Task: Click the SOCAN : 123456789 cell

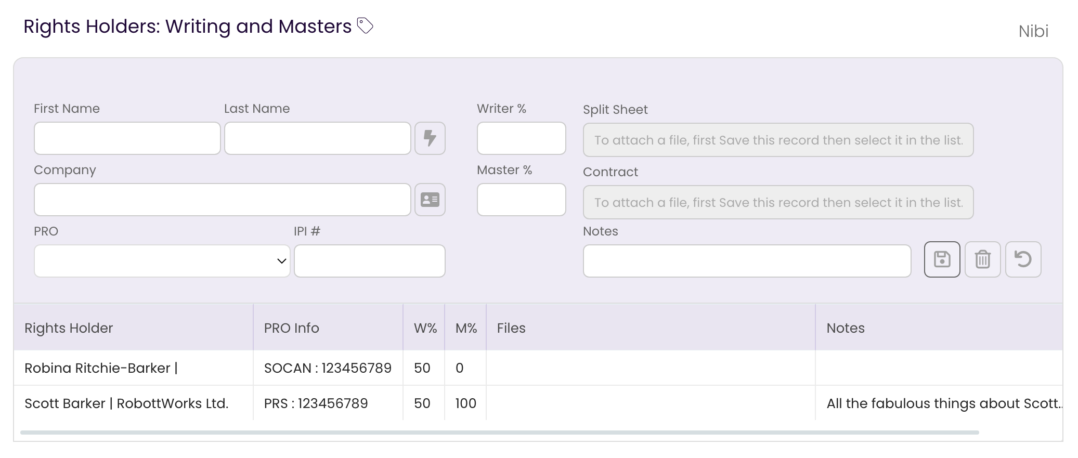Action: point(328,368)
